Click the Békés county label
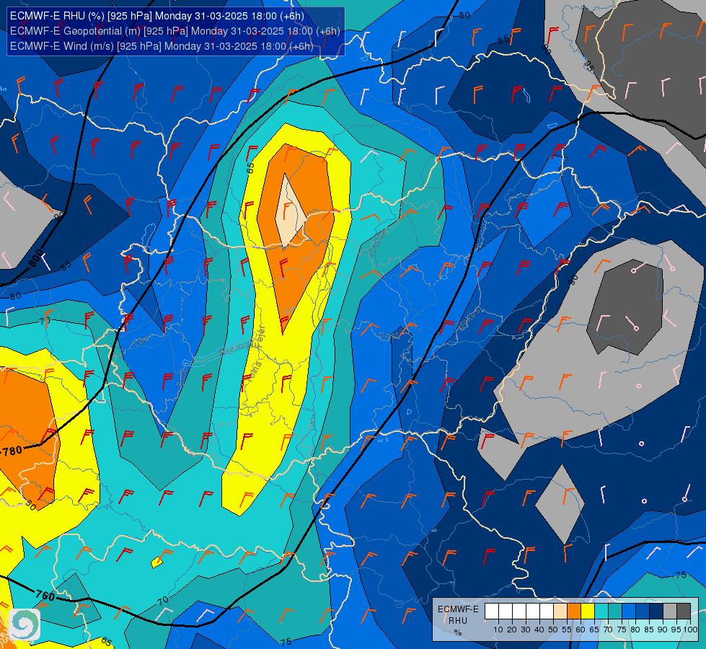Viewport: 706px width, 649px height. [469, 319]
